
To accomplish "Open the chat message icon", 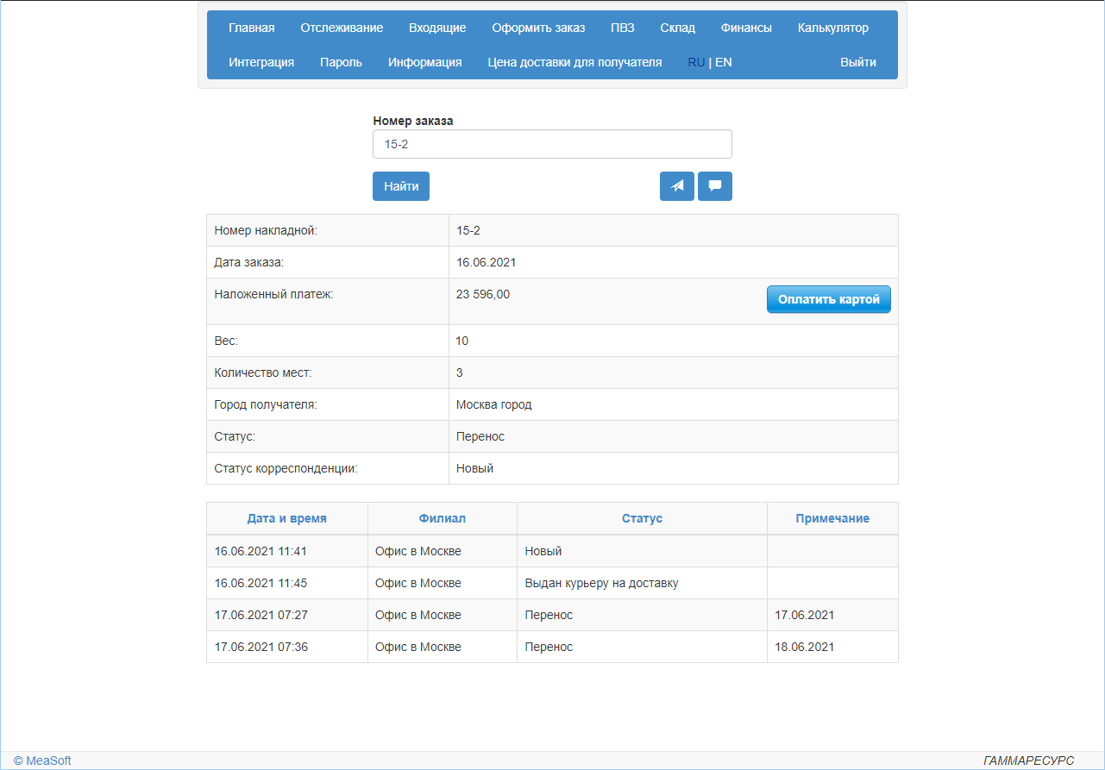I will pyautogui.click(x=714, y=185).
